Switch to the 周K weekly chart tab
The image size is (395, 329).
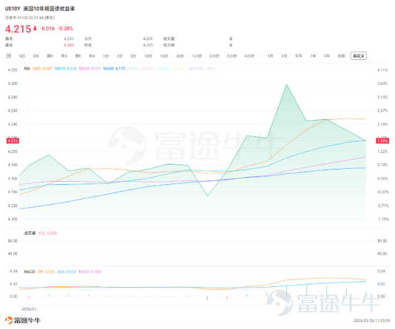[x=50, y=56]
